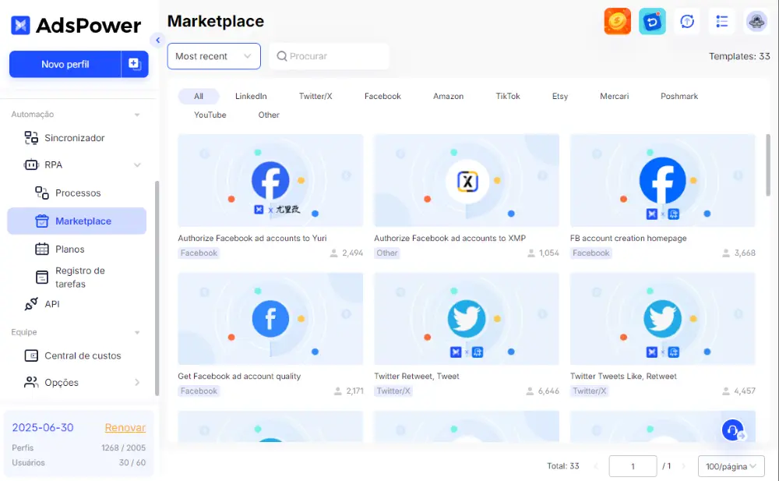Click the title "Authorize Facebook ad accounts to Yuri"

252,239
